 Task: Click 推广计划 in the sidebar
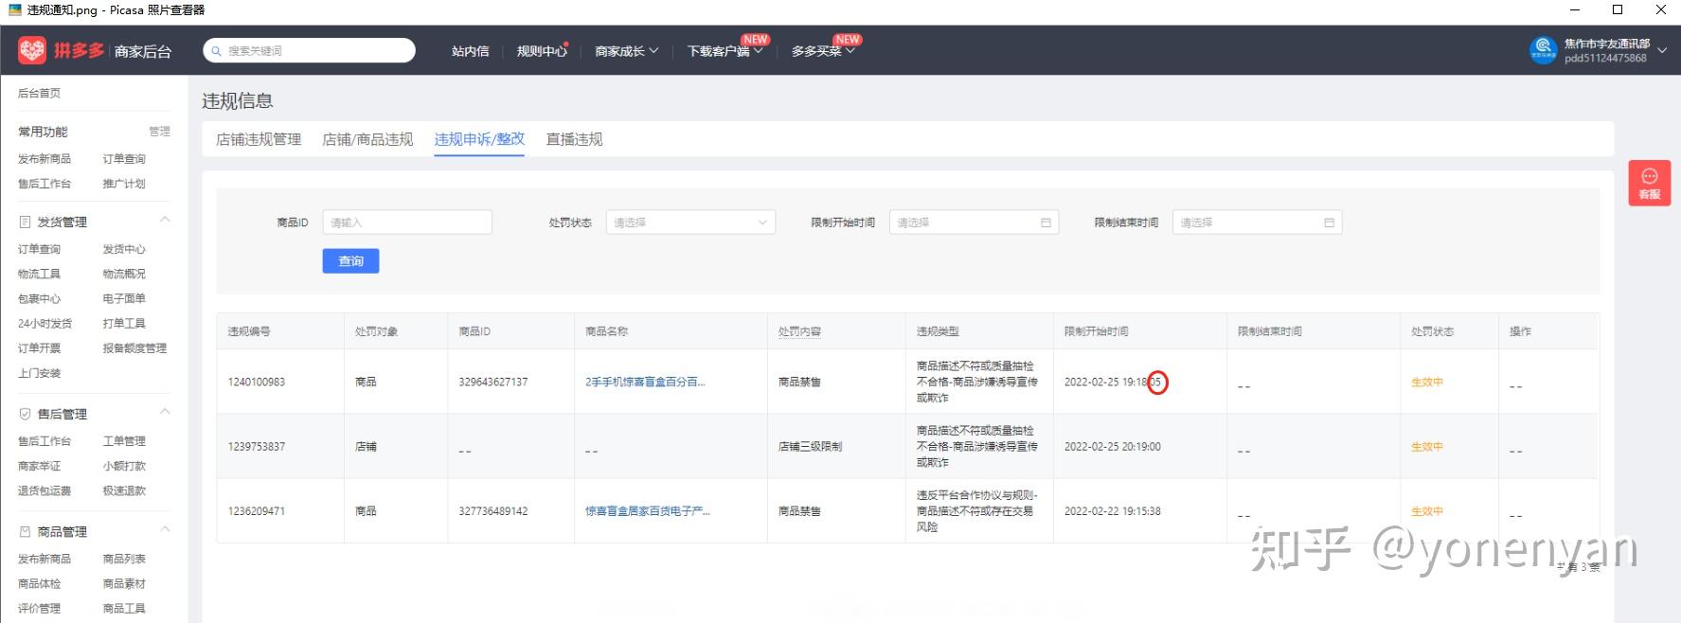tap(124, 184)
